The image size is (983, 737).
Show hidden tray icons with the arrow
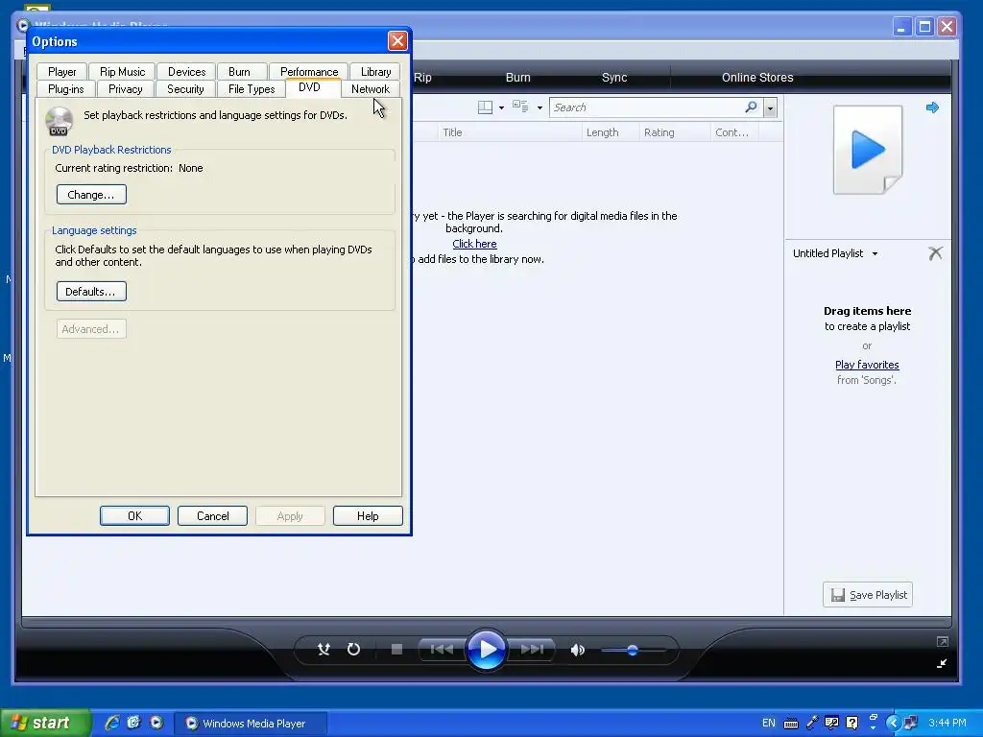(x=894, y=724)
